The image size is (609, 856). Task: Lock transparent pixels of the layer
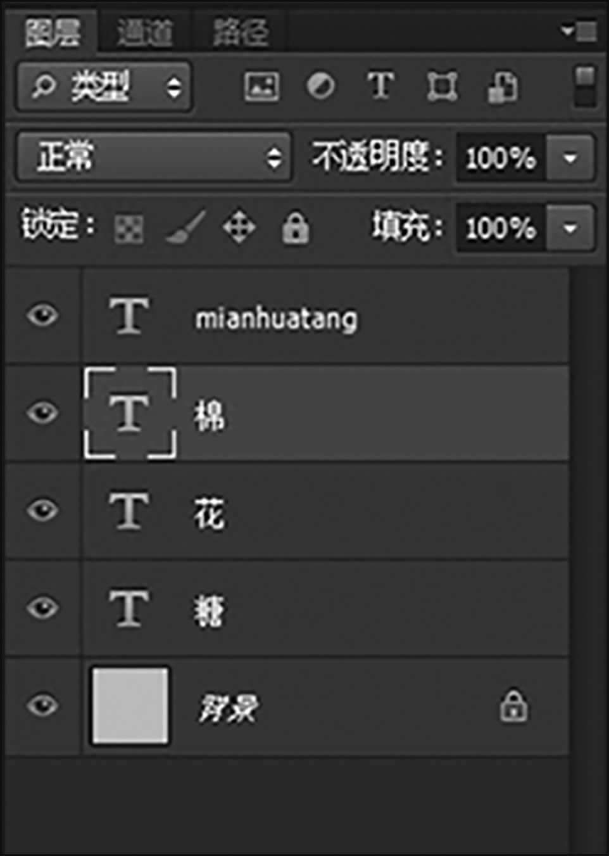click(129, 228)
